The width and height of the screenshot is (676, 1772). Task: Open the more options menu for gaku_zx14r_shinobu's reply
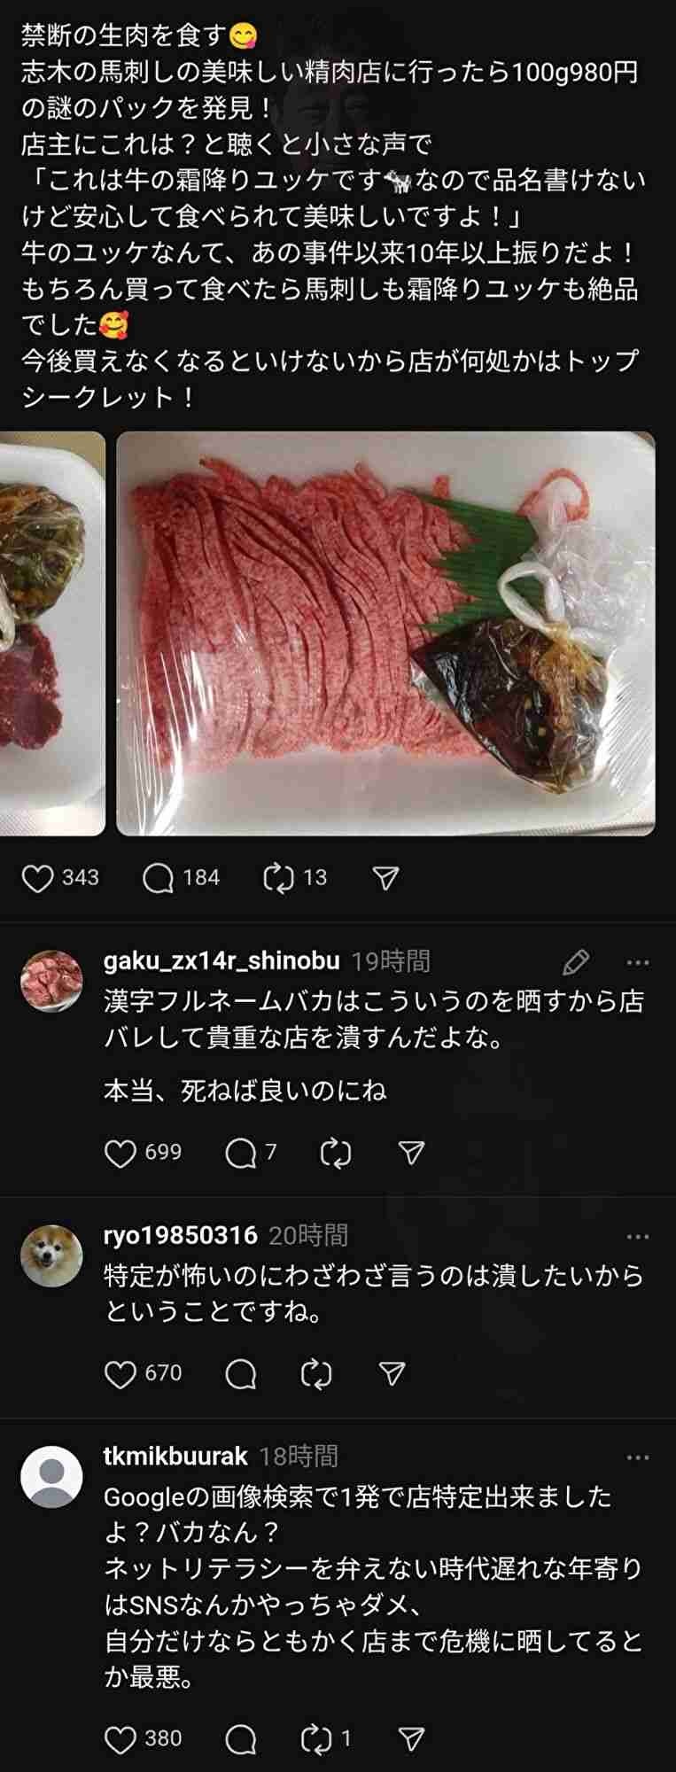click(x=638, y=962)
